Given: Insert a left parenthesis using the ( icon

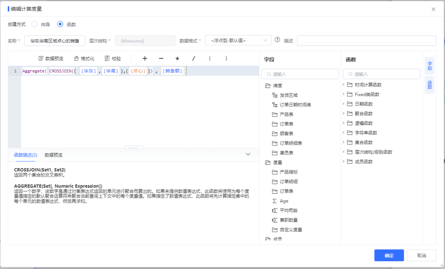Looking at the screenshot, I should [x=210, y=58].
